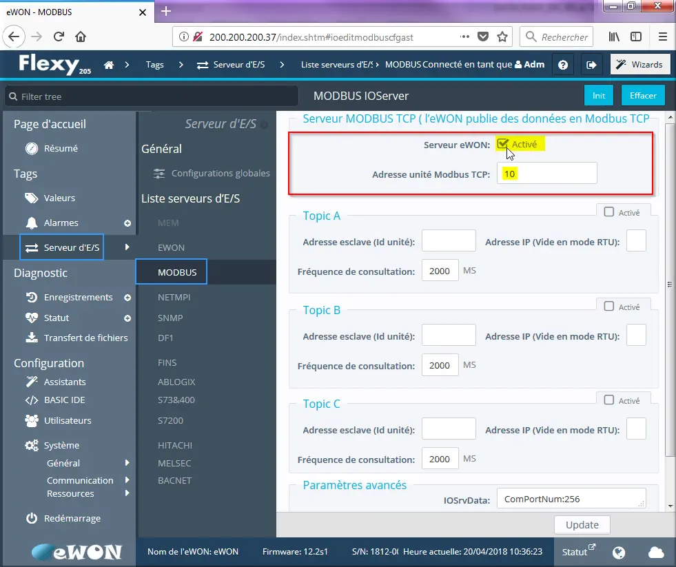Screen dimensions: 676x567
Task: Expand the Général system submenu arrow
Action: tap(127, 463)
